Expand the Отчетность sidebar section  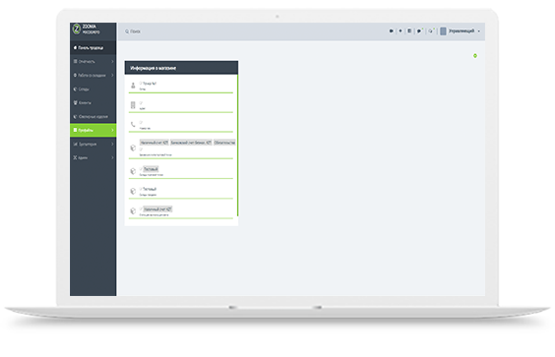(x=93, y=62)
